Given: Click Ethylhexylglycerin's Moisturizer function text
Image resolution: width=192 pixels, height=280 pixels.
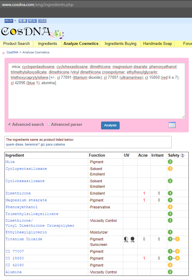Looking at the screenshot, I should coord(99,232).
